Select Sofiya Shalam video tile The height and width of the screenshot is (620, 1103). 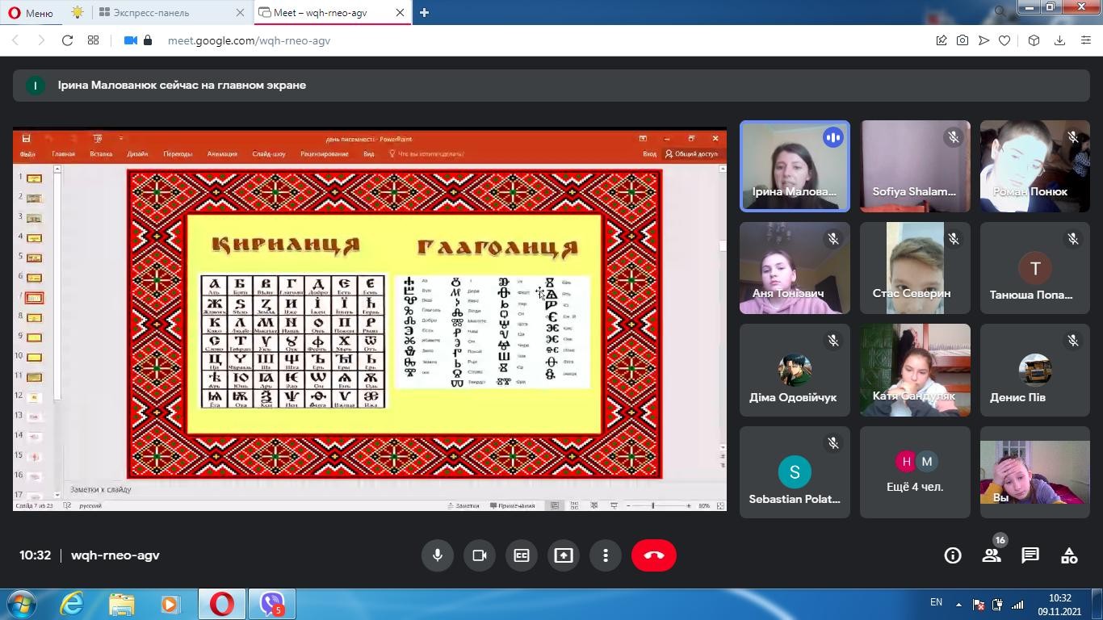915,166
